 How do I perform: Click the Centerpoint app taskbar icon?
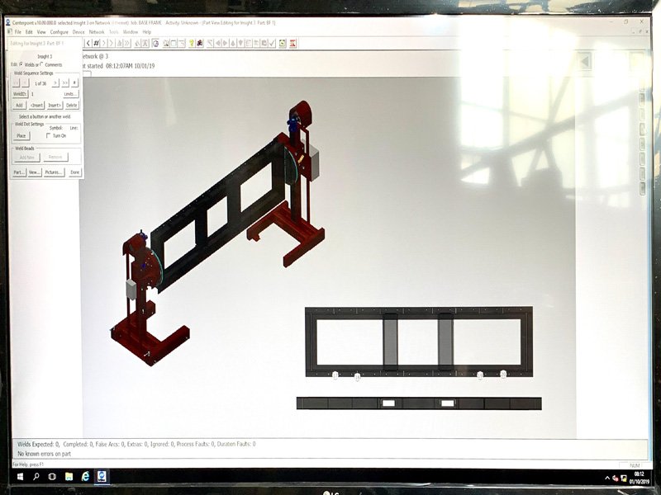[x=102, y=477]
